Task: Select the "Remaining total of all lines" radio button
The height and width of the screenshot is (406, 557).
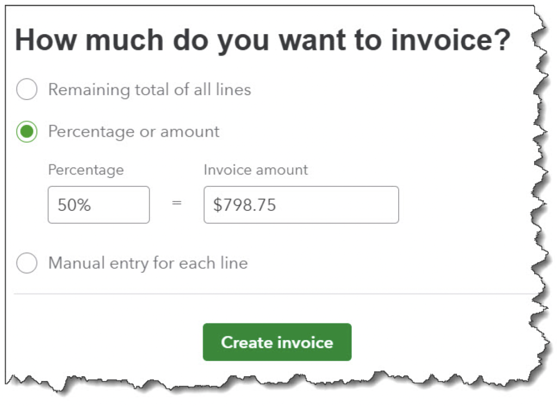Action: tap(27, 89)
